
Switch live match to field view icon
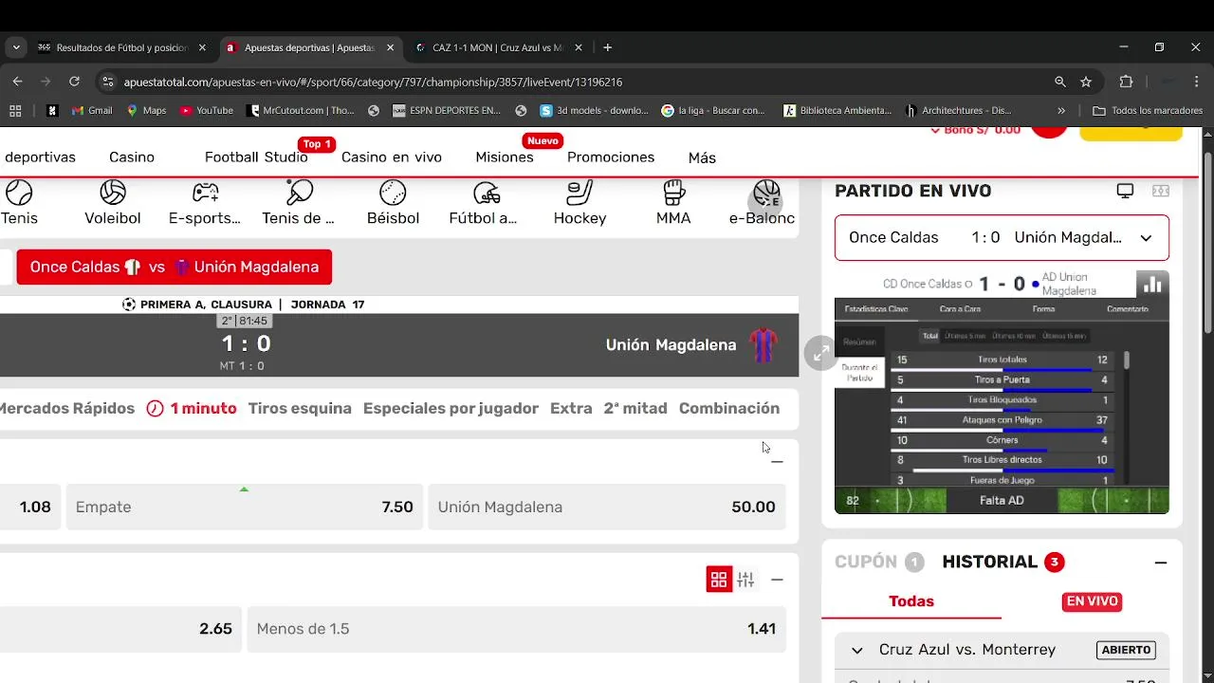[1160, 191]
